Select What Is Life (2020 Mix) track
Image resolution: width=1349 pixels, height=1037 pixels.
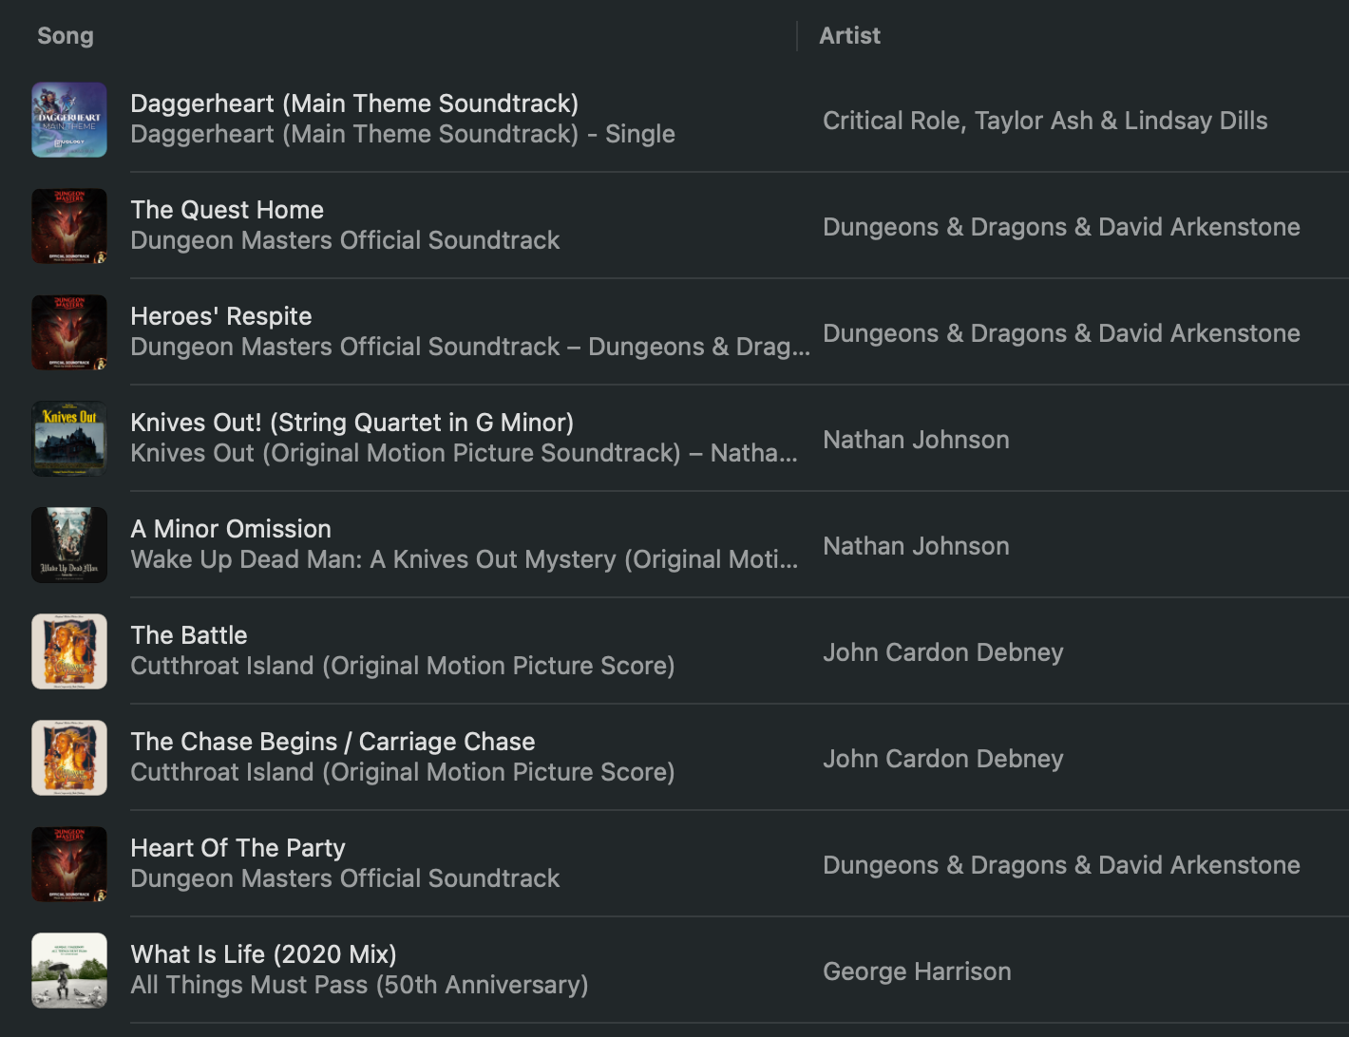pos(263,954)
